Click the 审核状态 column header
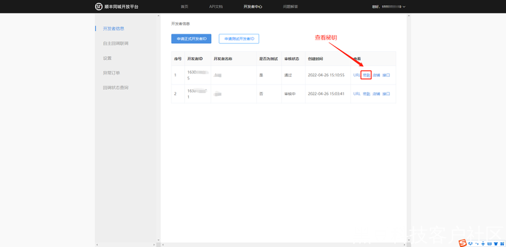Viewport: 506px width, 247px height. click(x=291, y=59)
